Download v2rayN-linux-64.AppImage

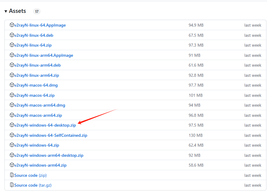coord(40,25)
